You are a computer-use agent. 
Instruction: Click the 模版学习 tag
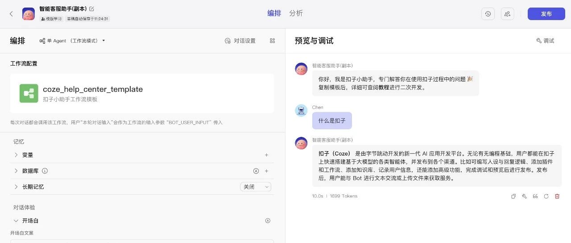point(51,19)
